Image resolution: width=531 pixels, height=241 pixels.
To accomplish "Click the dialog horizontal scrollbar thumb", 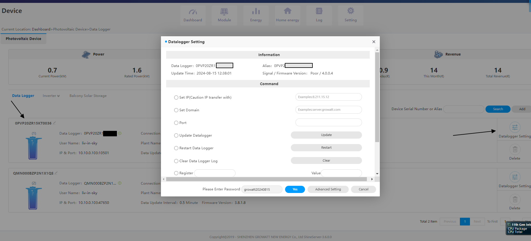I will click(267, 179).
